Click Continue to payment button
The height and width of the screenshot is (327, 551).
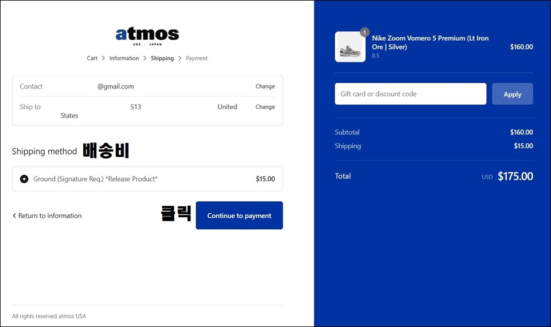(239, 216)
